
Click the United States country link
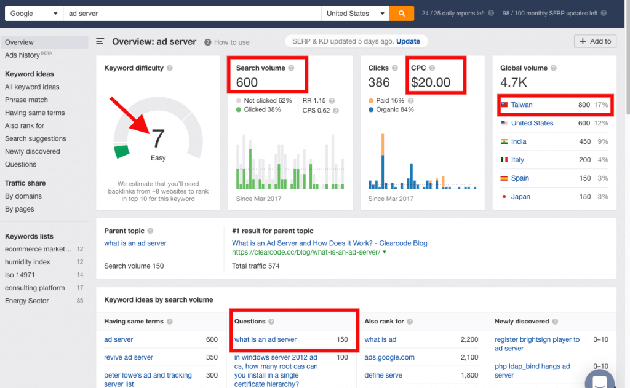coord(532,124)
